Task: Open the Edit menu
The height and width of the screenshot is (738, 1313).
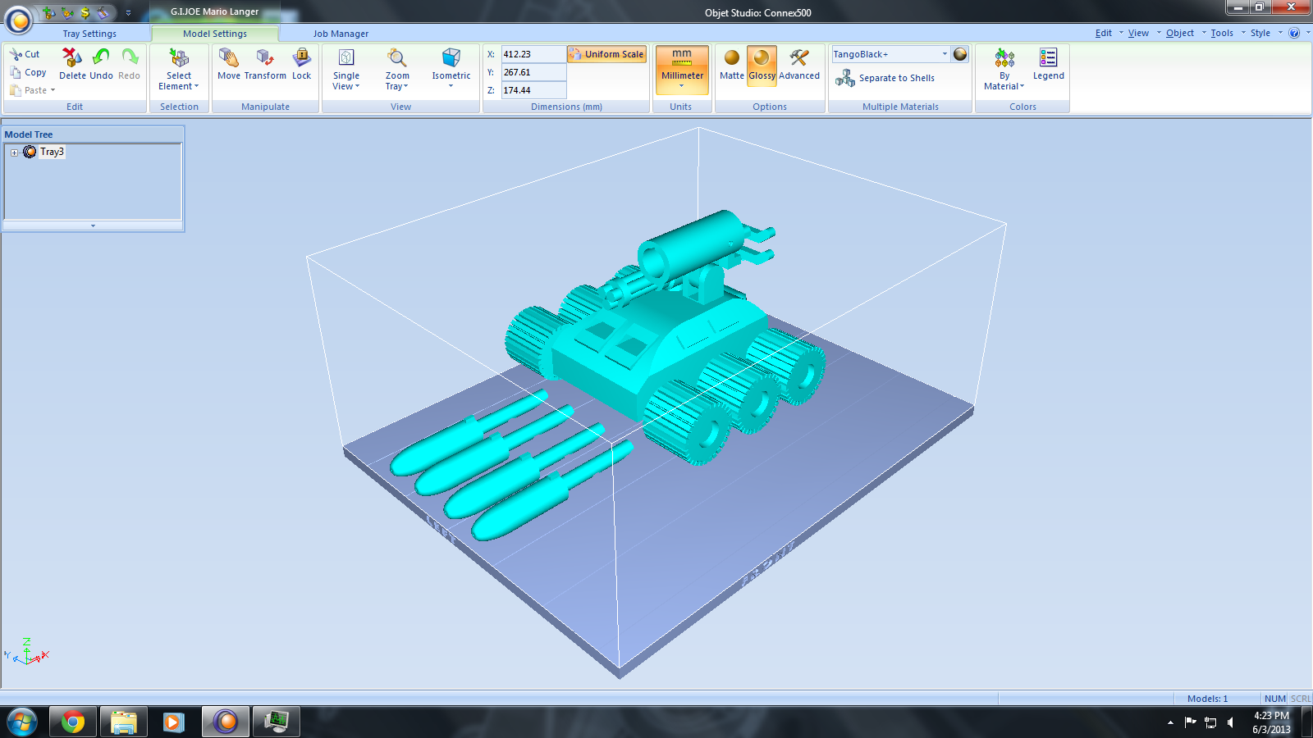Action: click(x=1104, y=33)
